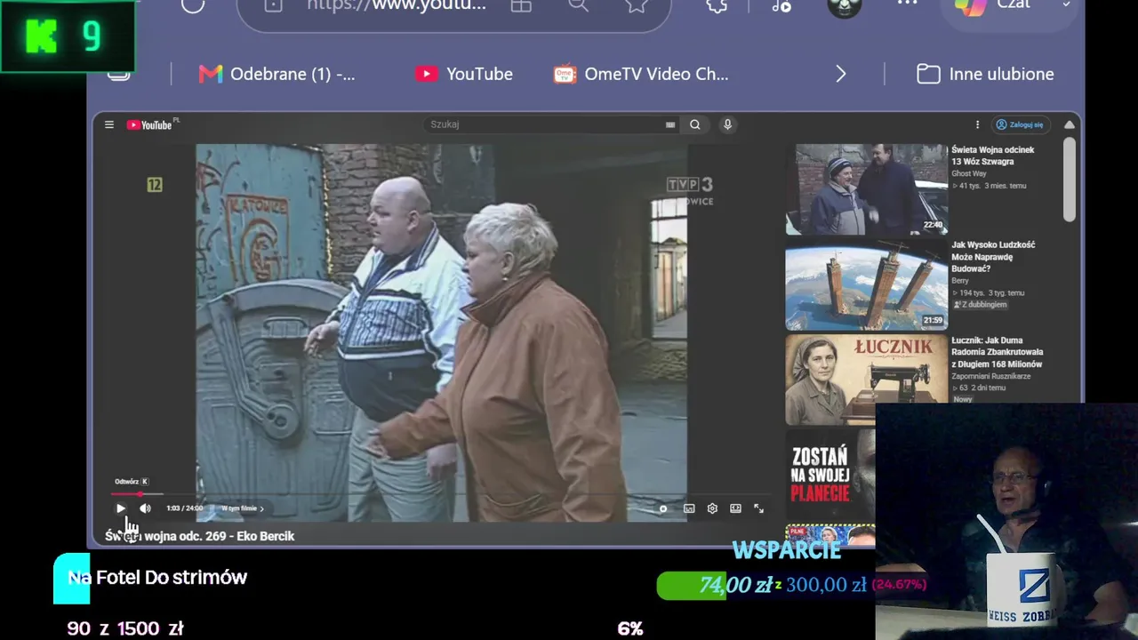Click the video time 1:03 / 24:00
The width and height of the screenshot is (1138, 640).
coord(185,508)
